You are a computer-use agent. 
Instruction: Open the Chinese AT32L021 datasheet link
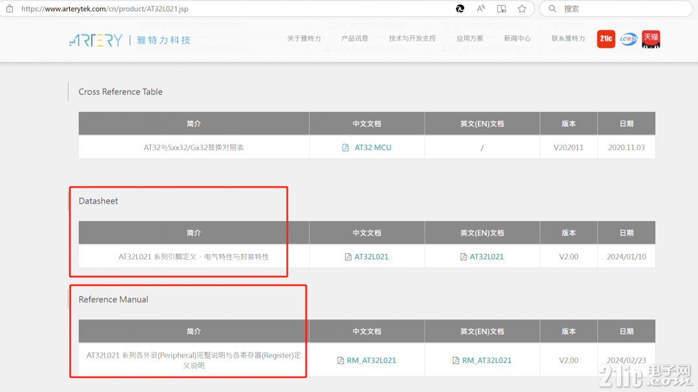tap(371, 257)
